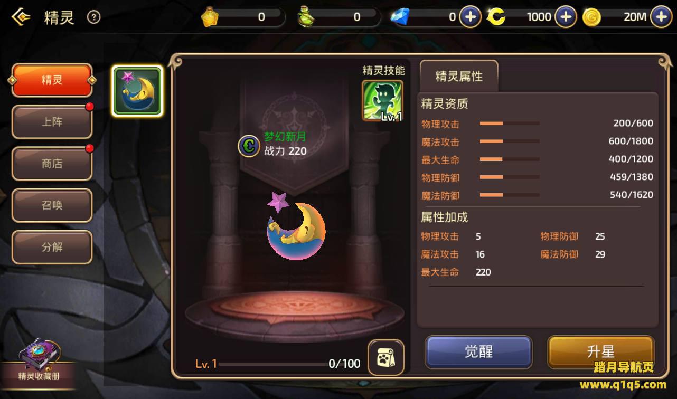
Task: Open the green spirit skill Lv.1 icon
Action: (383, 100)
